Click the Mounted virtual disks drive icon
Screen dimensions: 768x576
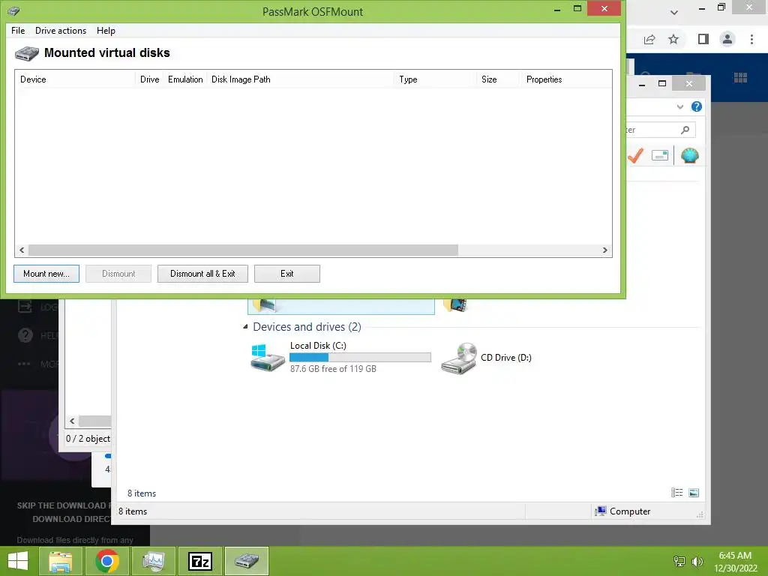click(26, 53)
